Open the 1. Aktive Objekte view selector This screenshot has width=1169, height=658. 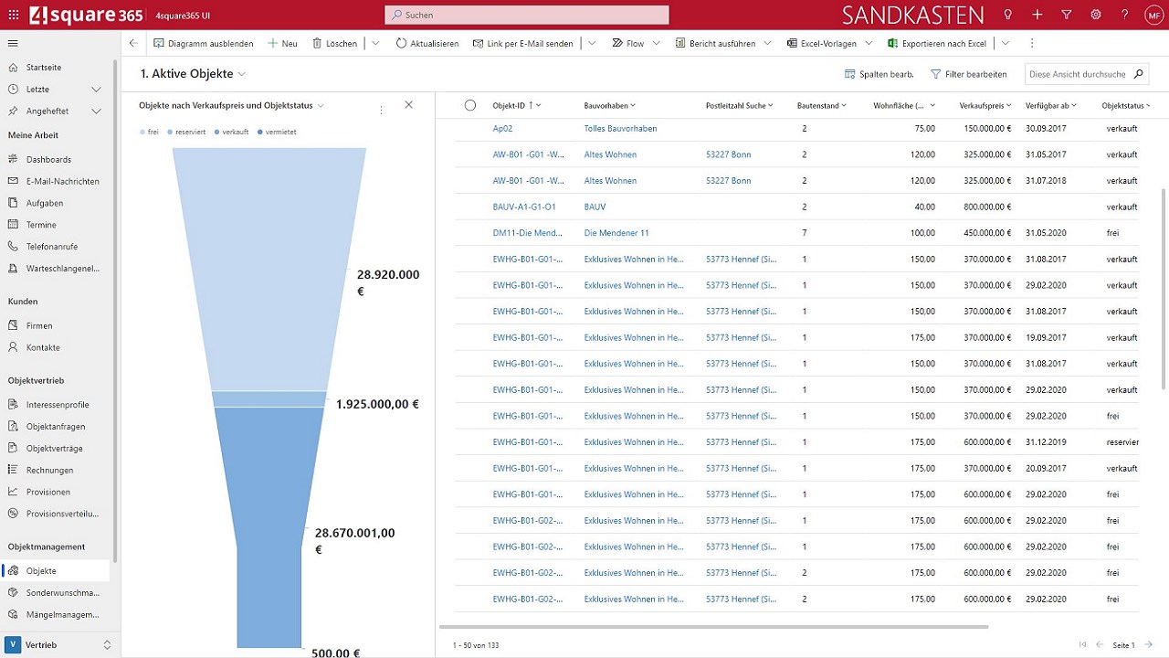(193, 74)
